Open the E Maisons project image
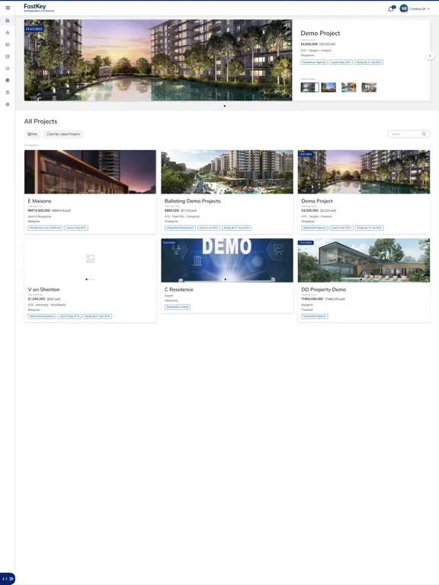Screen dimensions: 439x585 pos(91,171)
